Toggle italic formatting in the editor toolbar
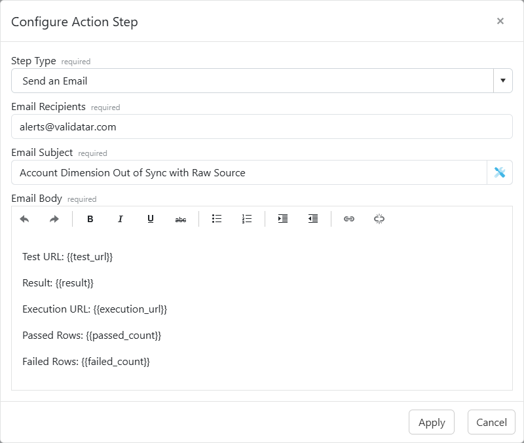This screenshot has height=443, width=524. pyautogui.click(x=120, y=219)
